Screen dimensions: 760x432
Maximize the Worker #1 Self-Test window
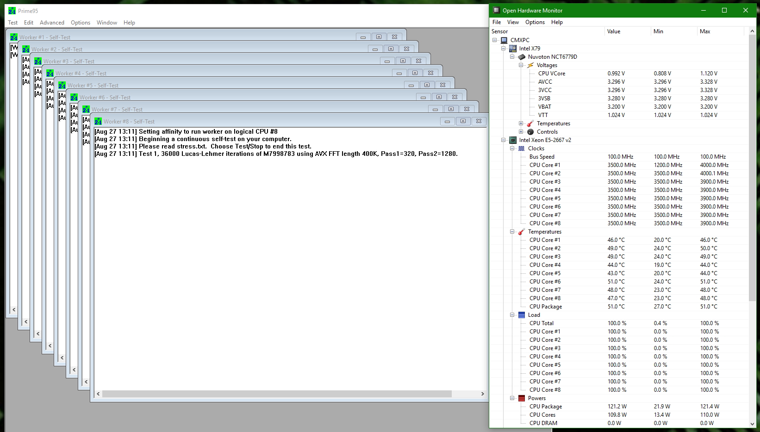[379, 37]
